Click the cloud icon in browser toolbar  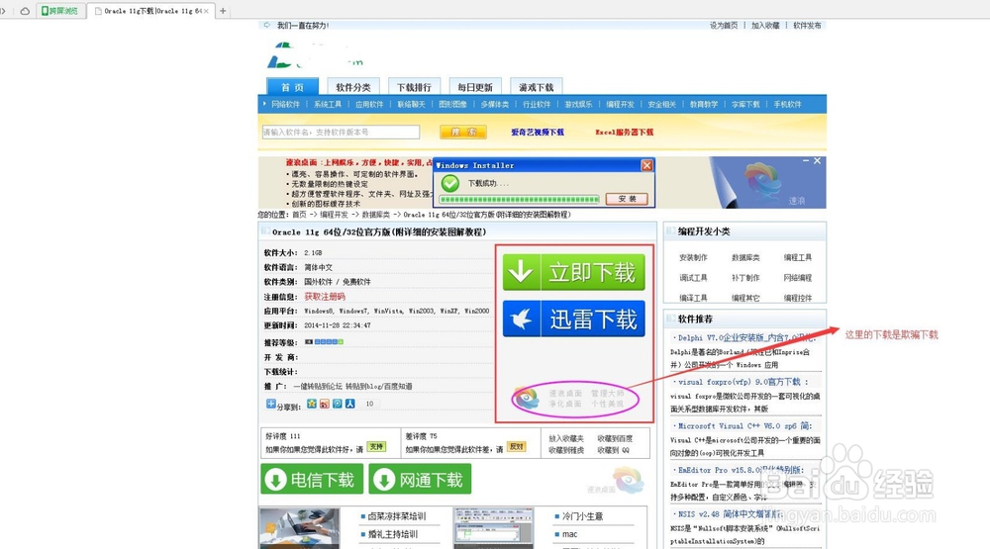click(25, 11)
